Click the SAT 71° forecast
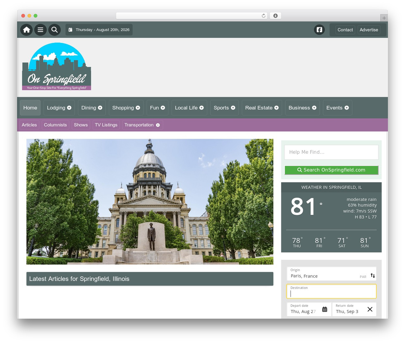The height and width of the screenshot is (343, 405). click(342, 242)
